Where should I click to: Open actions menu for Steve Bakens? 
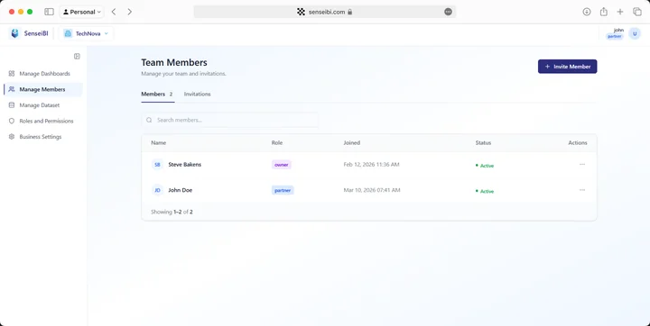pos(582,164)
